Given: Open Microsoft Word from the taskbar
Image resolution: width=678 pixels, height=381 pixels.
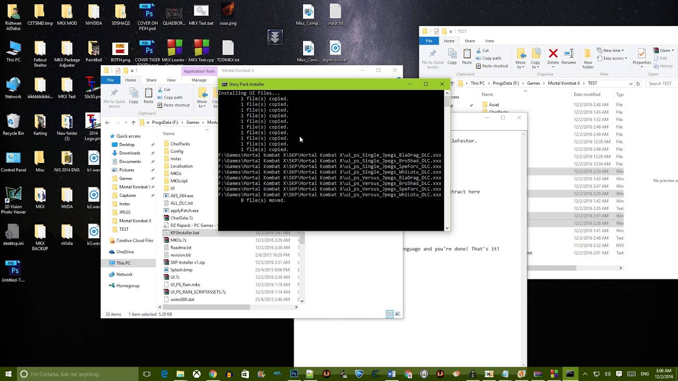Looking at the screenshot, I should click(x=392, y=374).
